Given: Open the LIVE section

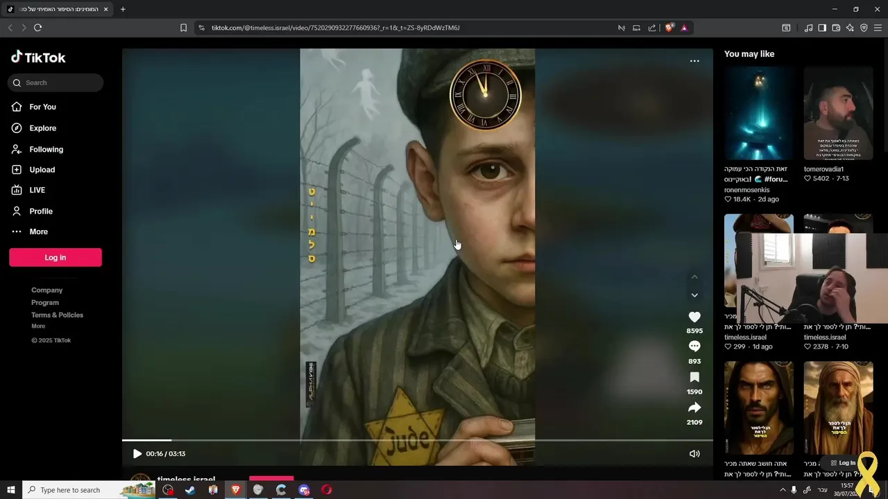Looking at the screenshot, I should pyautogui.click(x=28, y=190).
